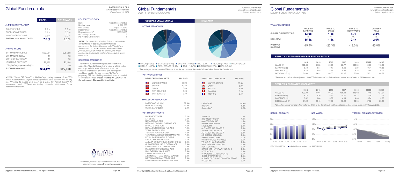The width and height of the screenshot is (399, 174).
Task: Click the Global Fundamentals sector pie chart
Action: 166,44
